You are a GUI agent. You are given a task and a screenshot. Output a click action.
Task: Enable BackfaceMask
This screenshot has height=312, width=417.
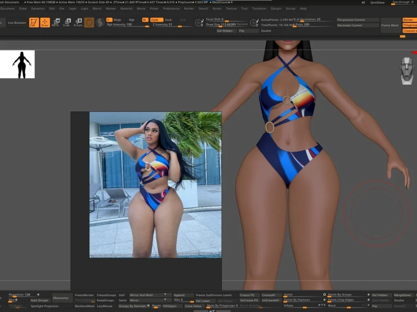85,306
